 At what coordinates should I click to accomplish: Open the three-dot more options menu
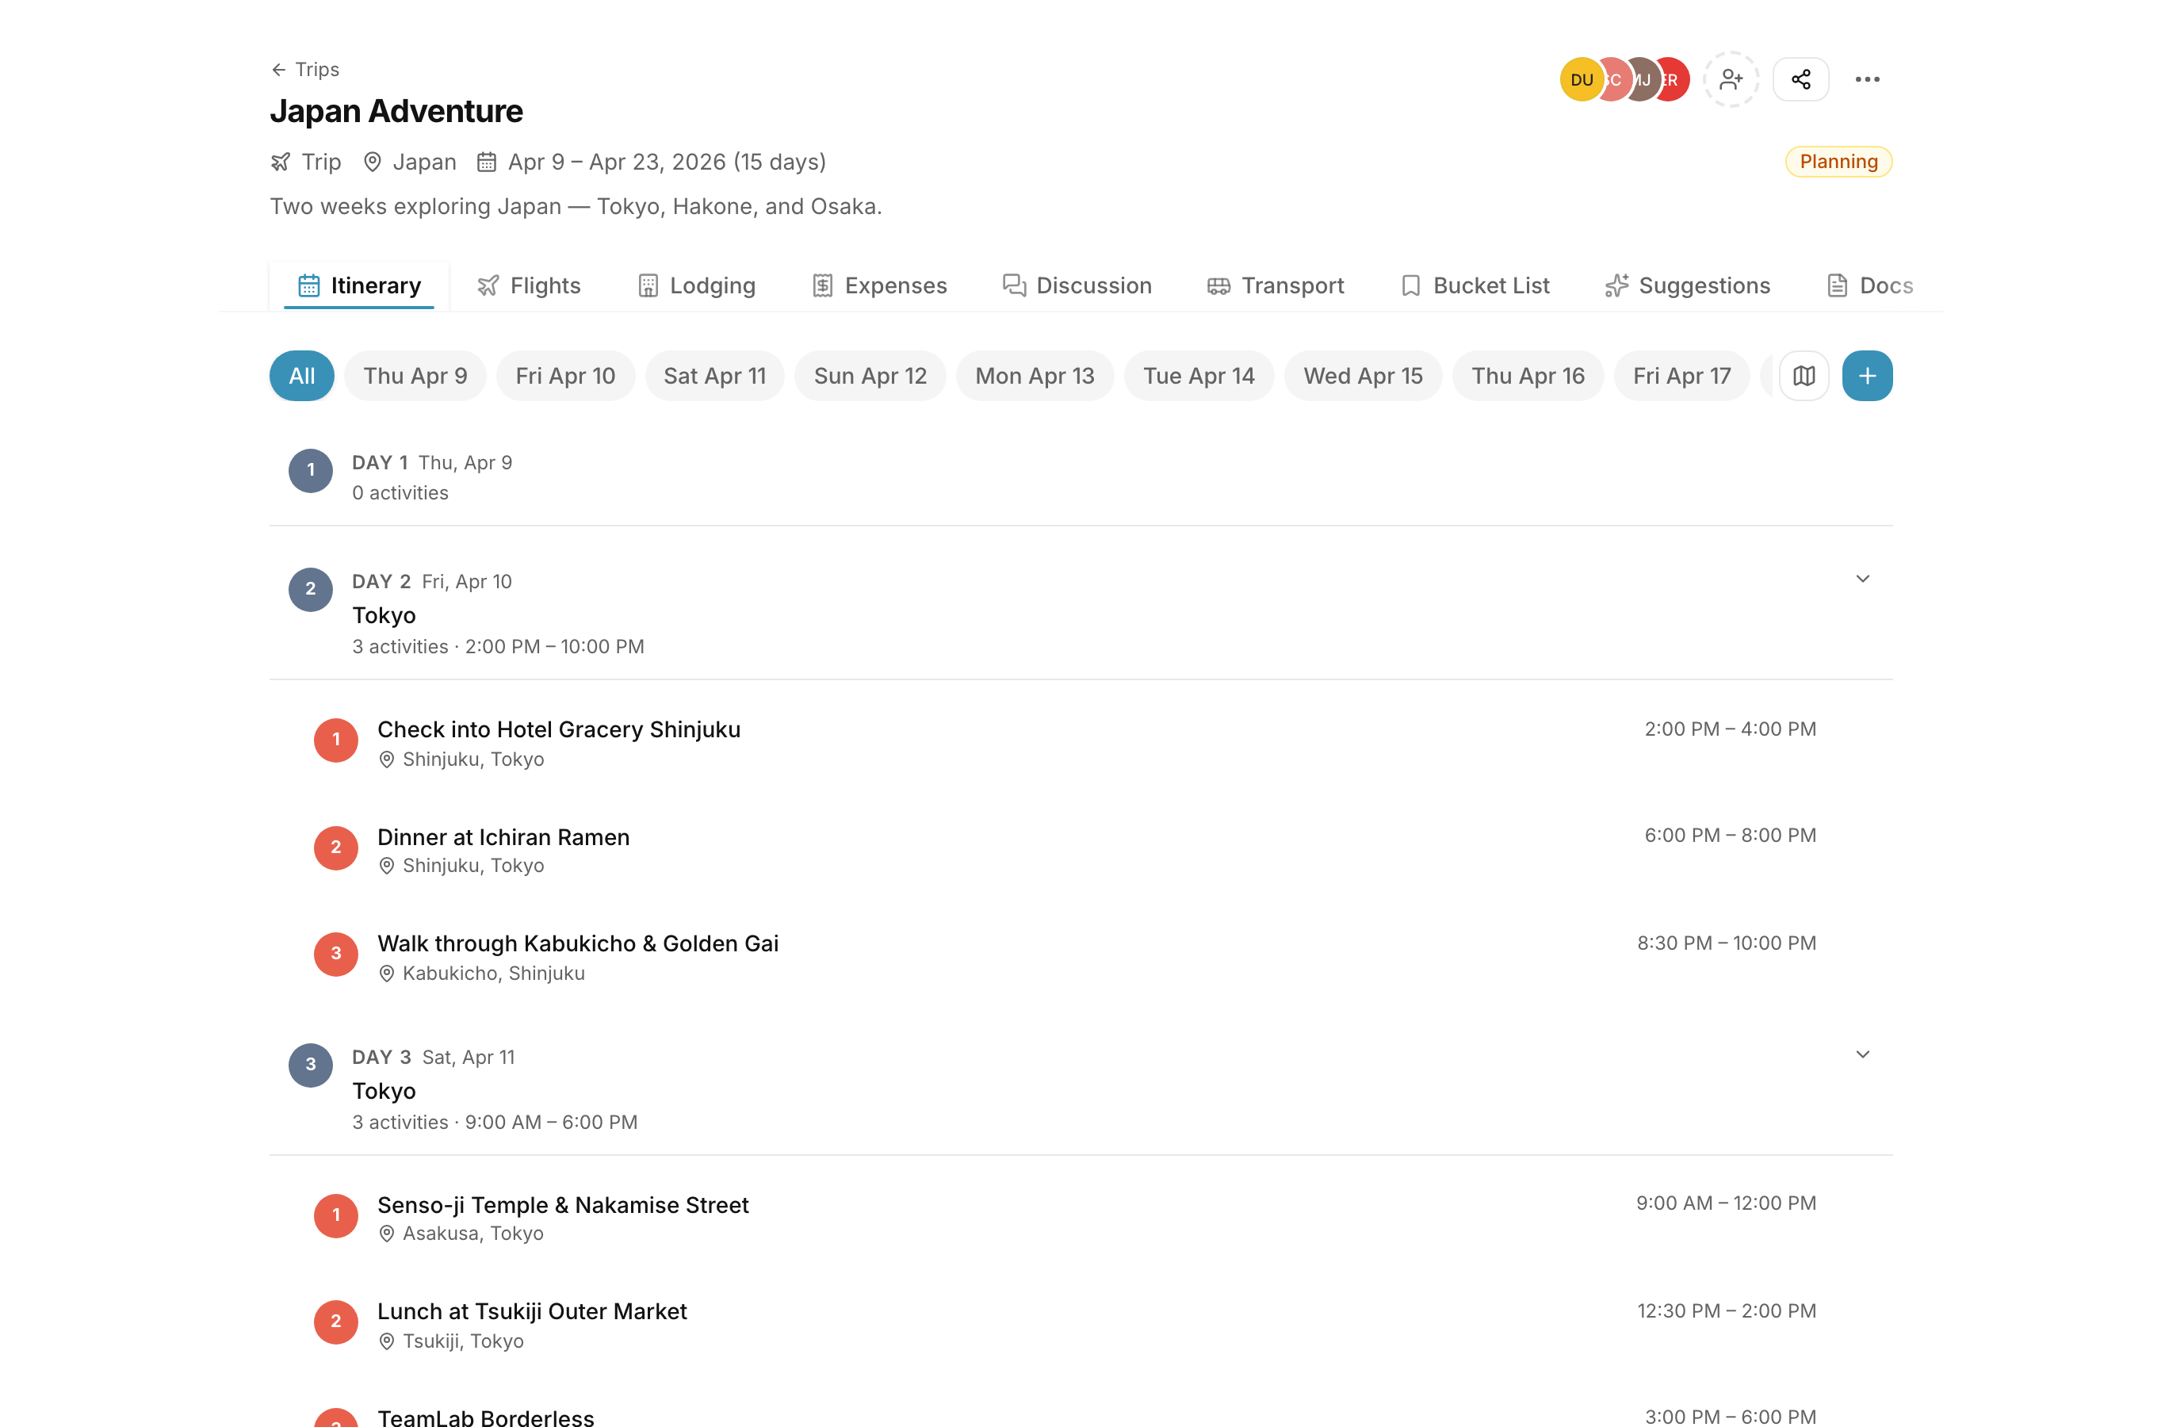point(1866,80)
